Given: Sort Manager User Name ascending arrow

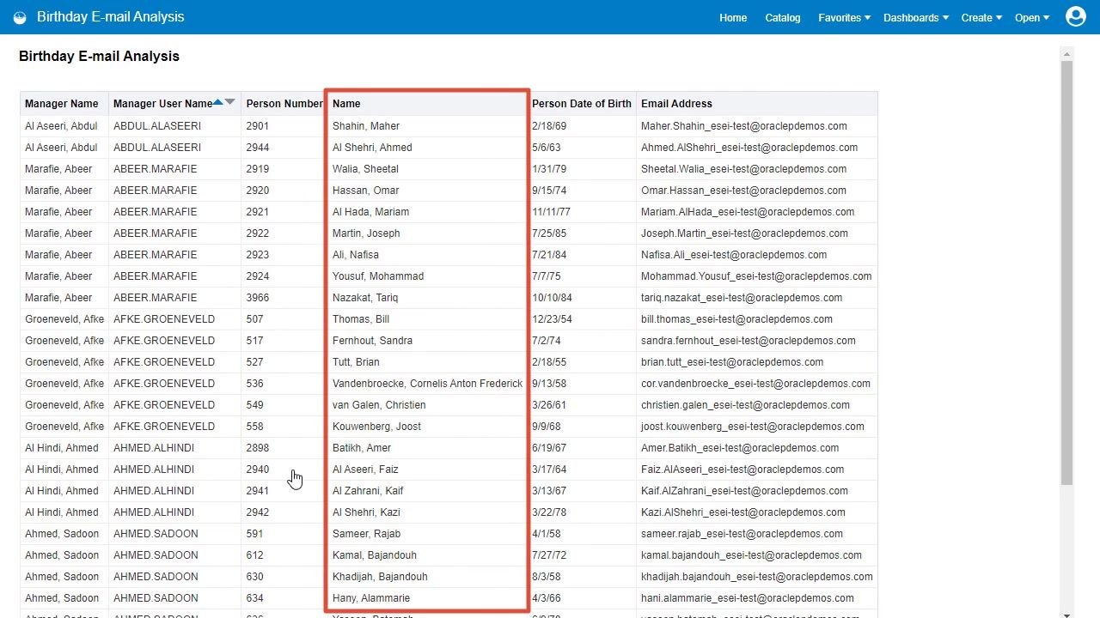Looking at the screenshot, I should [x=218, y=102].
